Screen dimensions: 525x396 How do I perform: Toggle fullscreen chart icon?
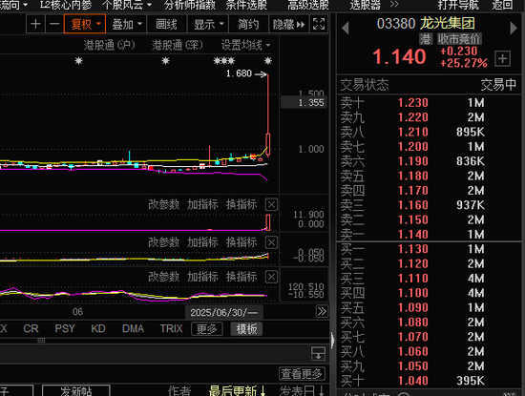319,24
